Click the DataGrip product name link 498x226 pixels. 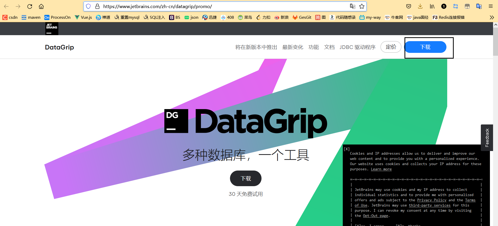[x=59, y=47]
